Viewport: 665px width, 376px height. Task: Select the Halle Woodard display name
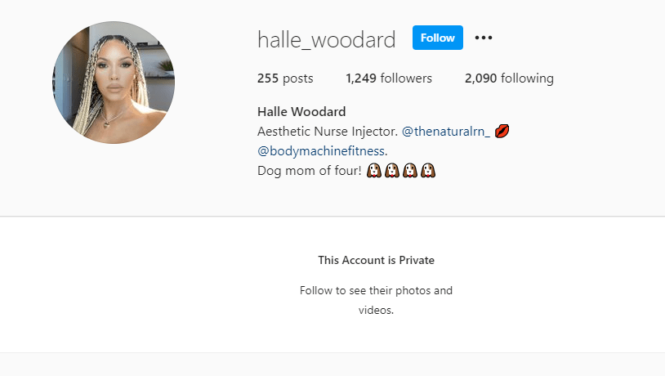301,112
